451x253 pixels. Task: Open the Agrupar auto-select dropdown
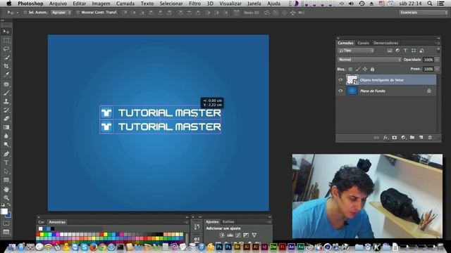[x=61, y=13]
